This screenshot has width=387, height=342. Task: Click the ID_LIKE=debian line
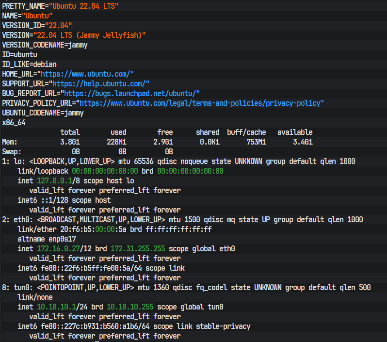tap(29, 64)
